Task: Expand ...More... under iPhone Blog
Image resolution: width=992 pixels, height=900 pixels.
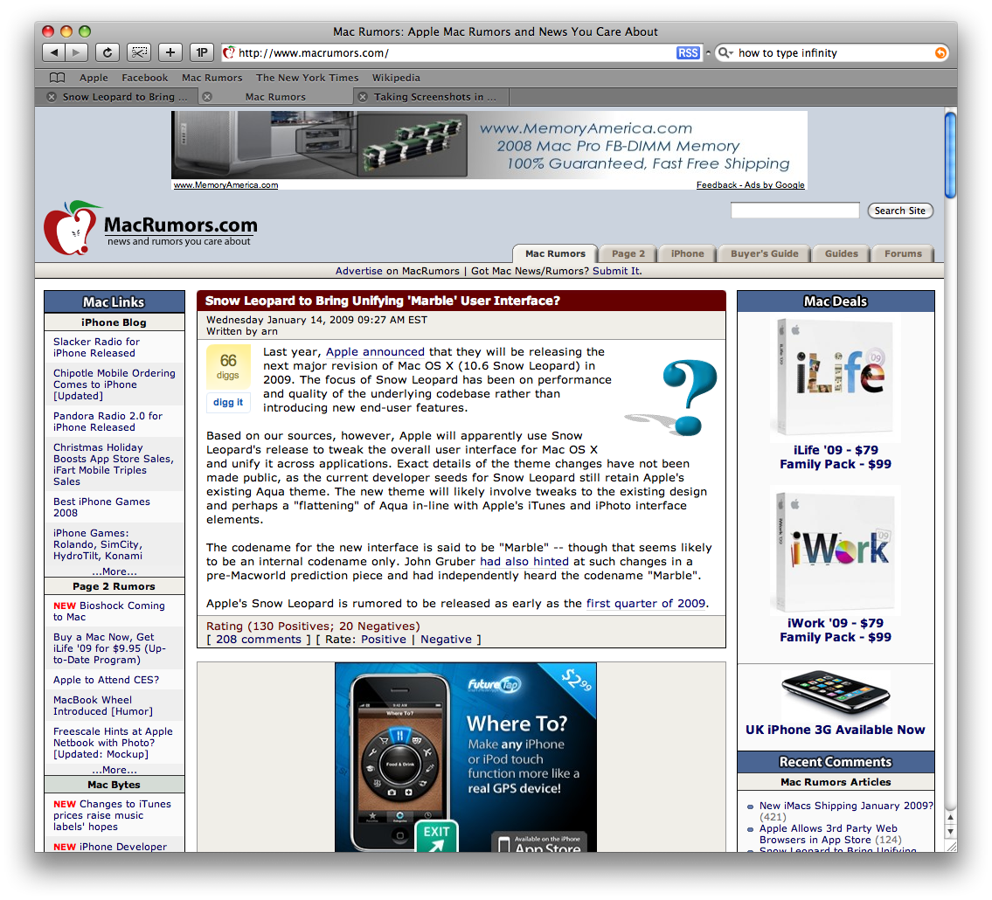Action: click(114, 571)
